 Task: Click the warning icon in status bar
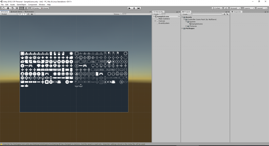pyautogui.click(x=1, y=144)
